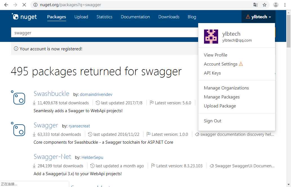Click the Swagger package icon by ryansecreat
Image resolution: width=291 pixels, height=187 pixels.
coord(18,129)
